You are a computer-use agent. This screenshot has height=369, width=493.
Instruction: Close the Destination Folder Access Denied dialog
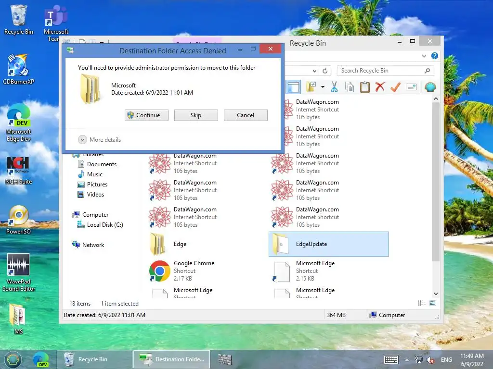270,49
